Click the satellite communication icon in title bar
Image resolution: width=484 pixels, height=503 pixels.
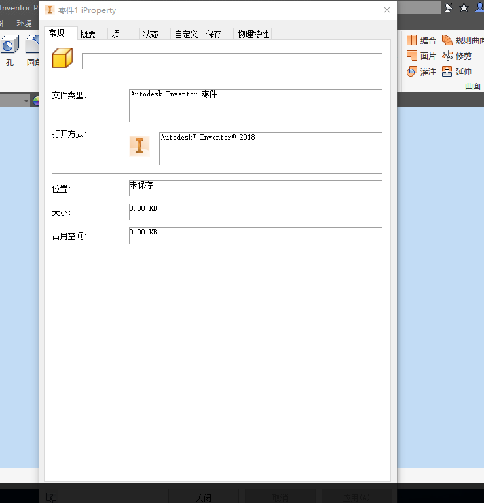coord(449,8)
